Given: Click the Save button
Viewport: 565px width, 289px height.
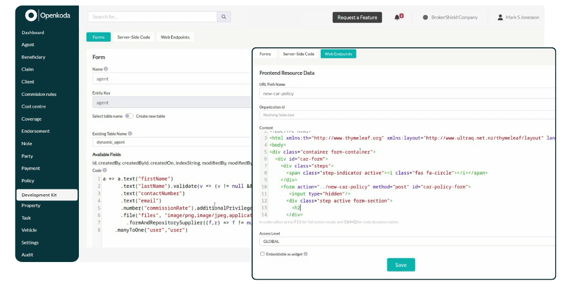Looking at the screenshot, I should (x=401, y=265).
